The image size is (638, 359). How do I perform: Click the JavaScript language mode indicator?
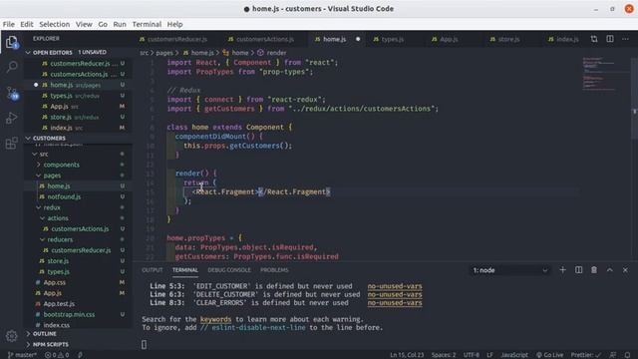[514, 355]
